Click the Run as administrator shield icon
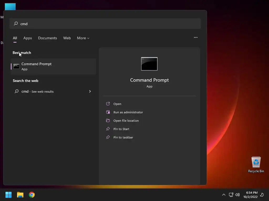The height and width of the screenshot is (201, 269). point(108,112)
